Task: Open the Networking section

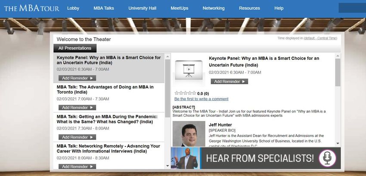Action: point(214,8)
